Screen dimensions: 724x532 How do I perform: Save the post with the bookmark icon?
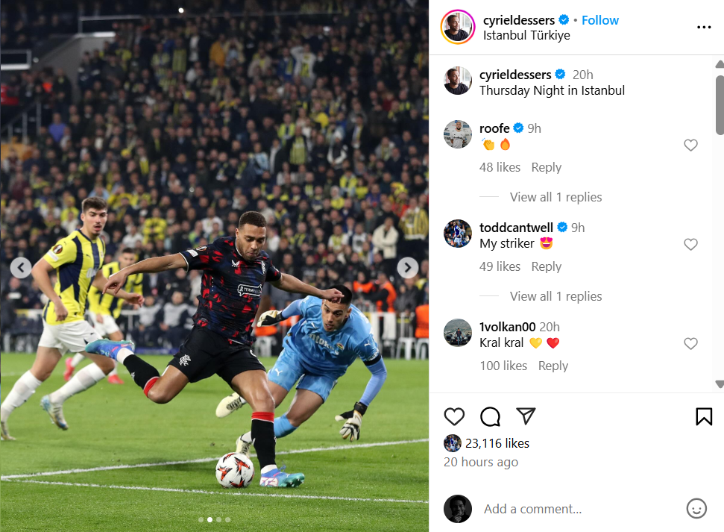click(704, 416)
